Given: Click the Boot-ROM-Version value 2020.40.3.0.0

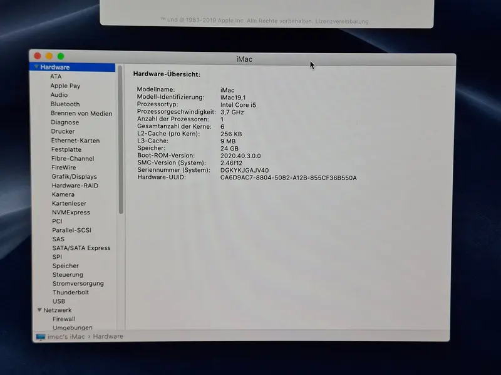Looking at the screenshot, I should point(240,156).
